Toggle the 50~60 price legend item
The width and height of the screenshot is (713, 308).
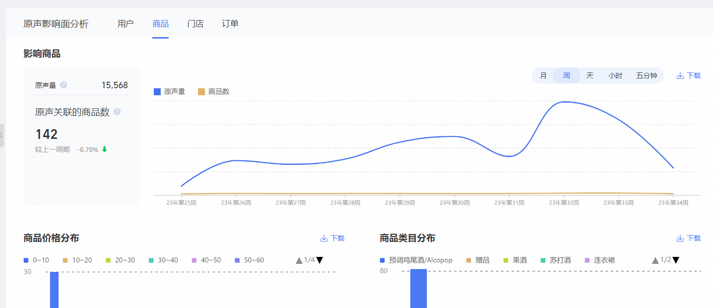(x=249, y=260)
